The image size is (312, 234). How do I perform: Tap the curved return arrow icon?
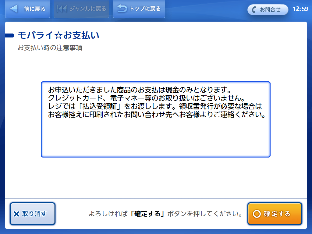tap(122, 9)
